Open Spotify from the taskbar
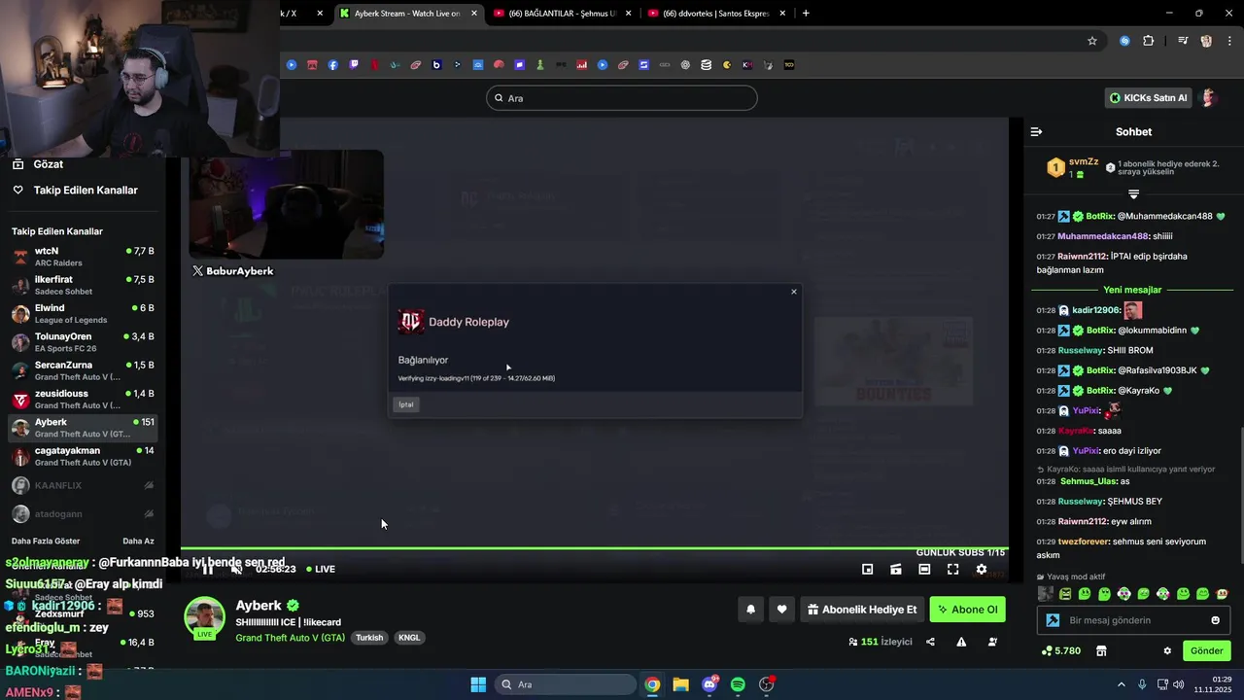1244x700 pixels. pyautogui.click(x=738, y=684)
